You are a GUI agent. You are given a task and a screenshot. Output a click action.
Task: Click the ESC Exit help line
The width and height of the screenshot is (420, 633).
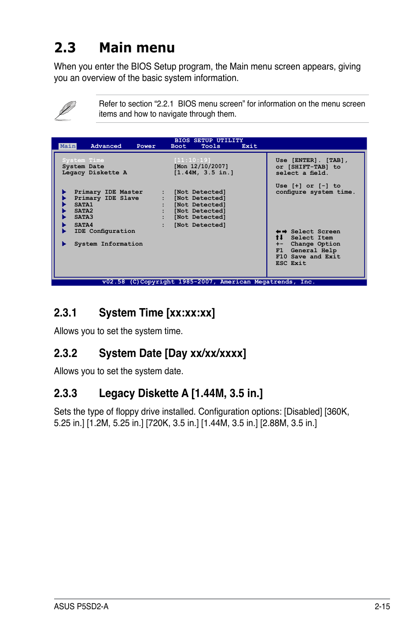pyautogui.click(x=291, y=263)
